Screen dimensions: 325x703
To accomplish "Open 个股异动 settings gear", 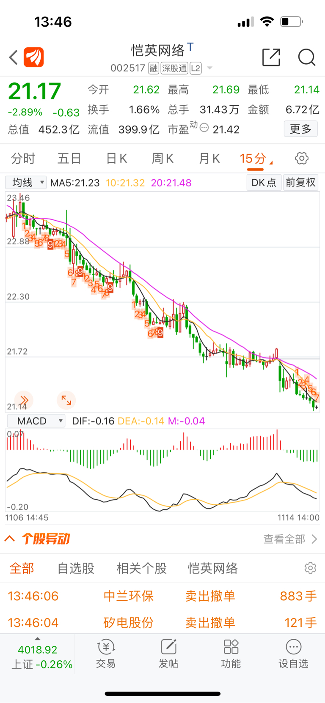I will click(310, 568).
